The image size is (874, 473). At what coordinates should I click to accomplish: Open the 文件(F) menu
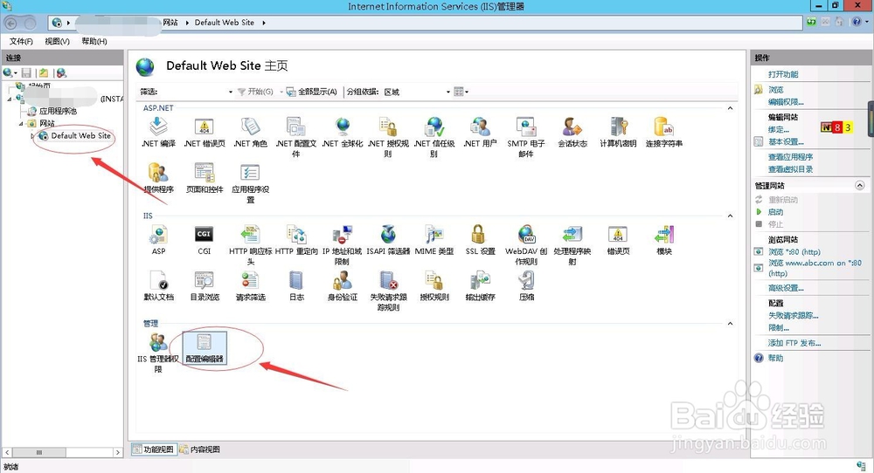point(21,41)
